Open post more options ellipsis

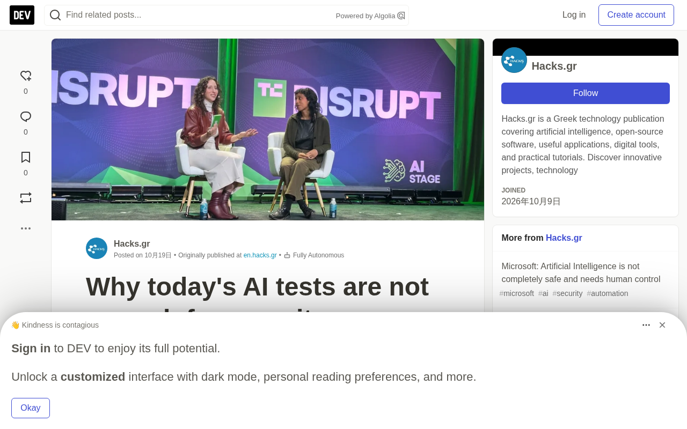click(26, 228)
